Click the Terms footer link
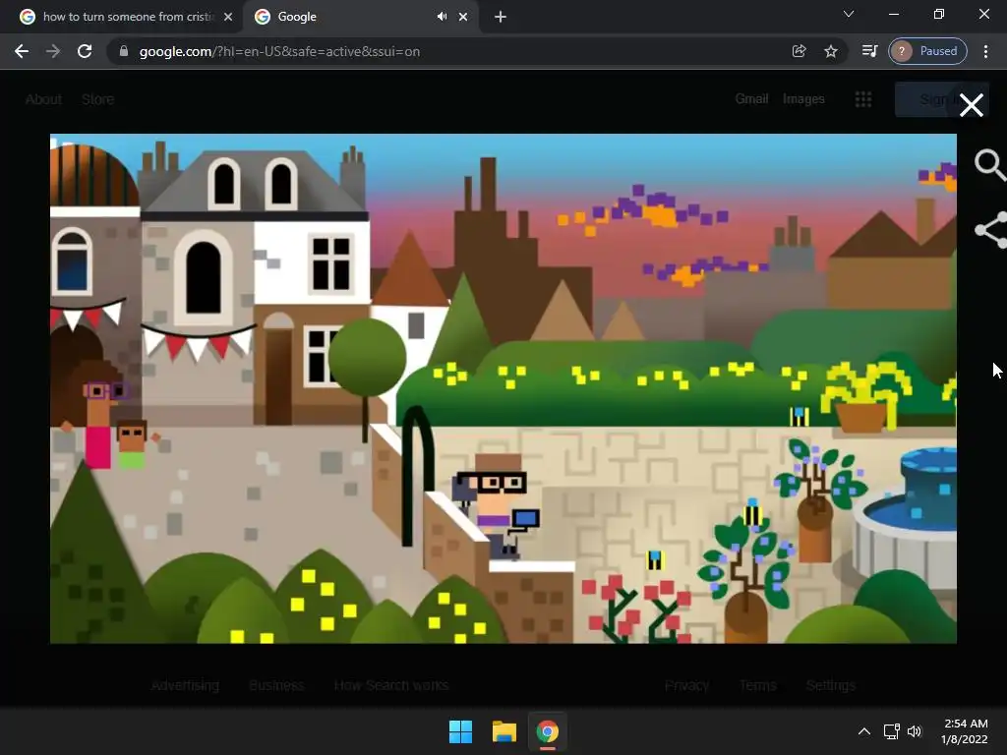Viewport: 1007px width, 755px height. [758, 685]
